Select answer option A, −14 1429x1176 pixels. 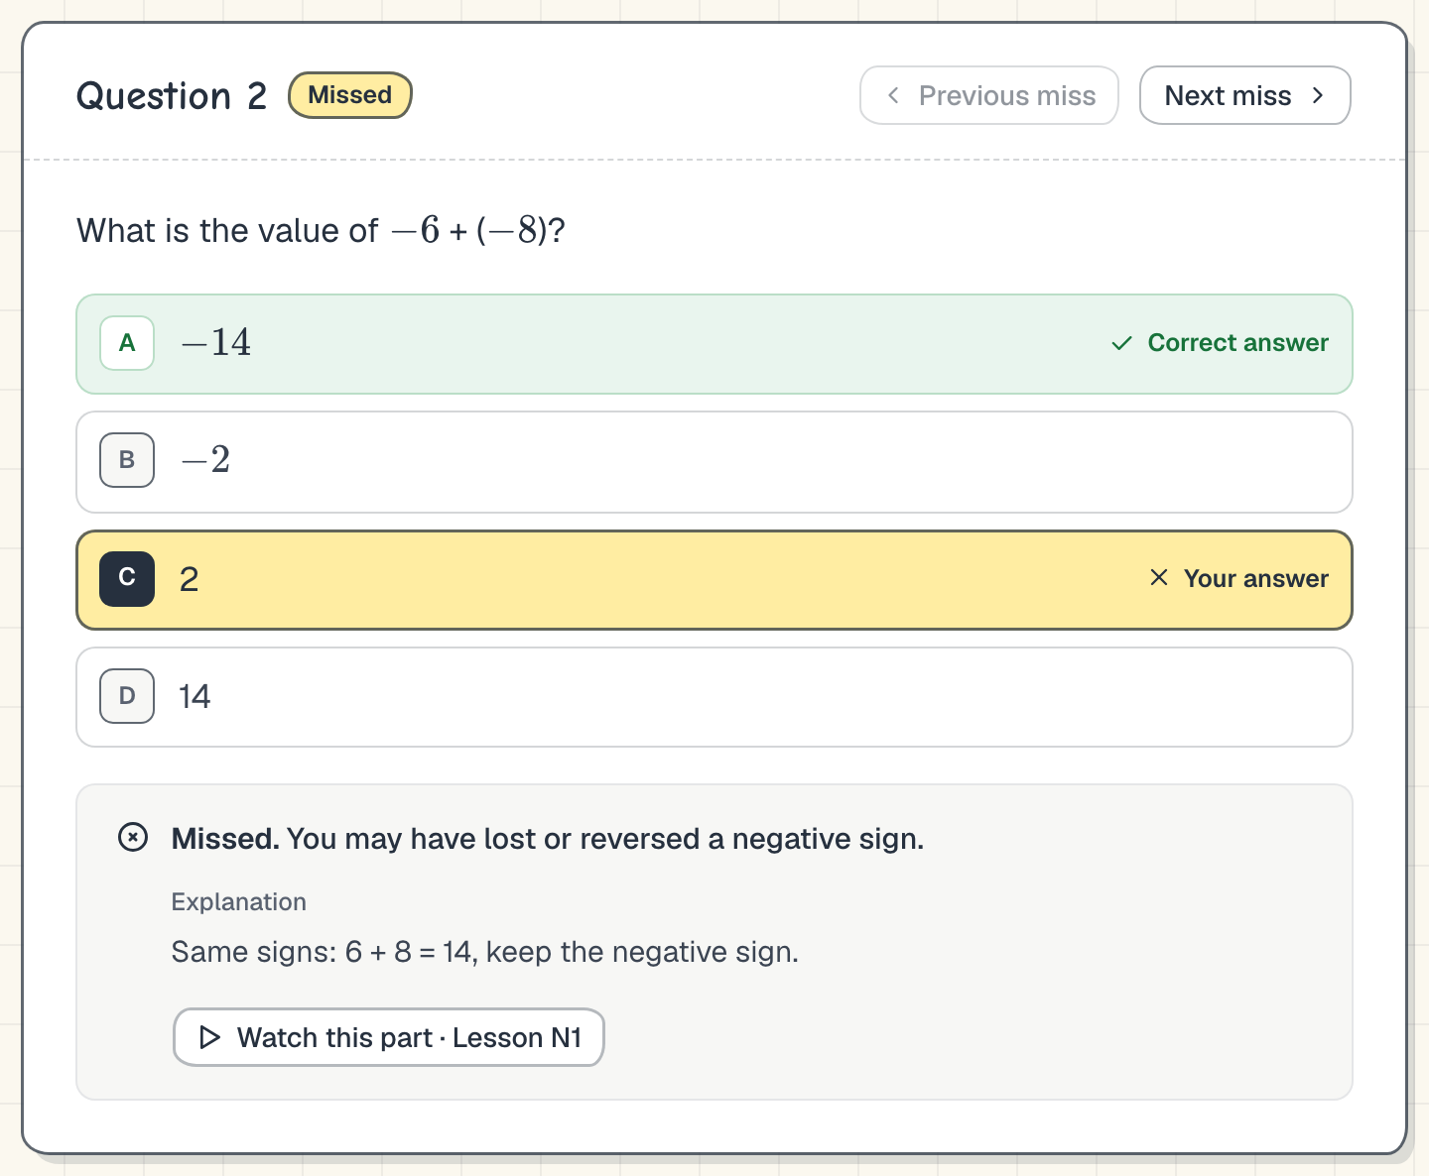(x=714, y=344)
